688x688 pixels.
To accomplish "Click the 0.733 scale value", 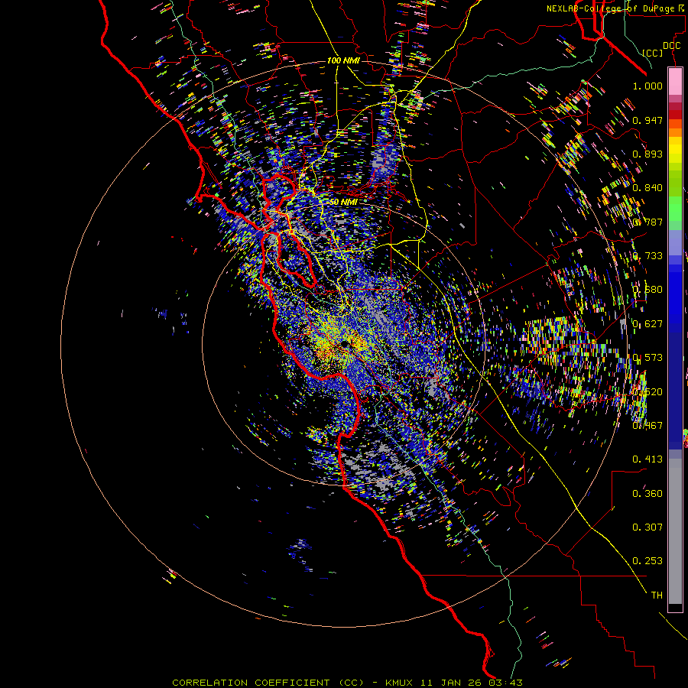I will pos(647,256).
